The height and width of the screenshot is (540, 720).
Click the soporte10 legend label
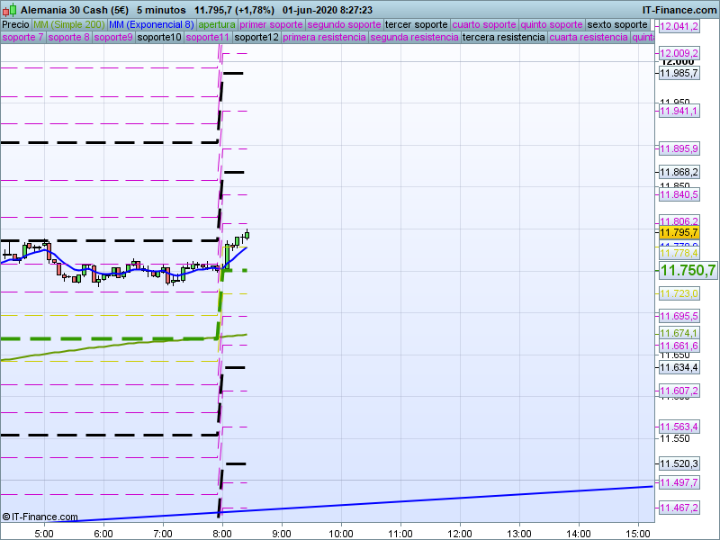[x=159, y=38]
